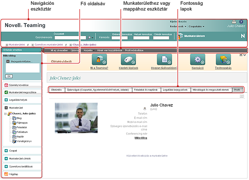Switch to Mikroblogok és megosztott elemek tab
The image size is (249, 180).
(x=211, y=90)
